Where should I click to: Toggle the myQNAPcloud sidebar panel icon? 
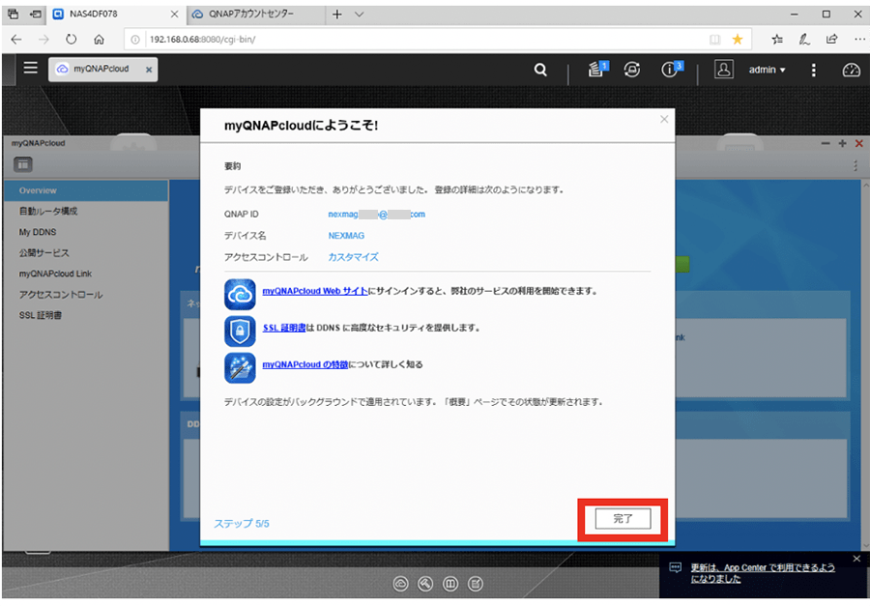23,164
